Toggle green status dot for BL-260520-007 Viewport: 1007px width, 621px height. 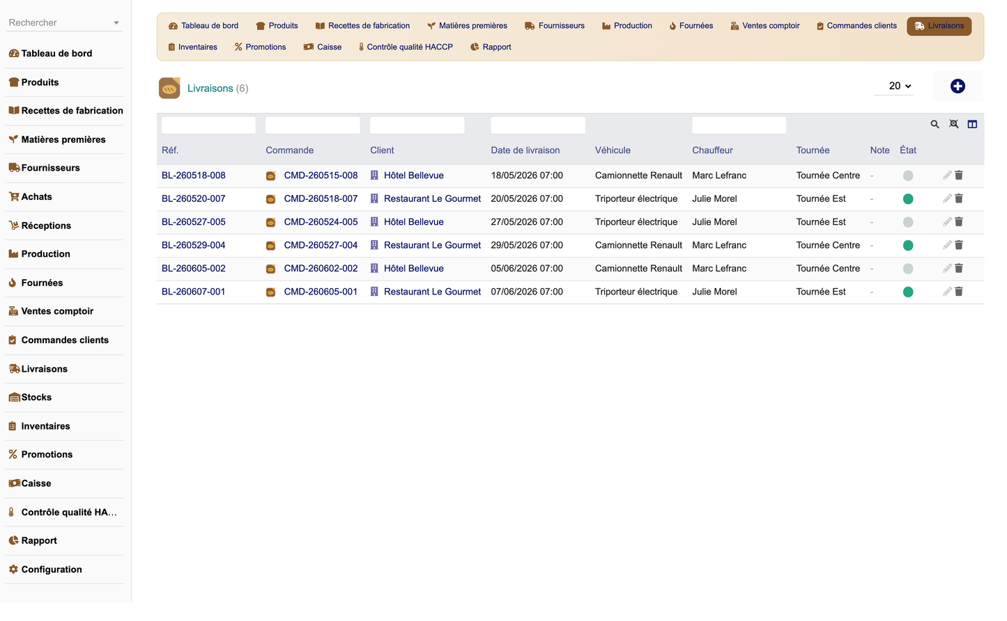[x=908, y=198]
